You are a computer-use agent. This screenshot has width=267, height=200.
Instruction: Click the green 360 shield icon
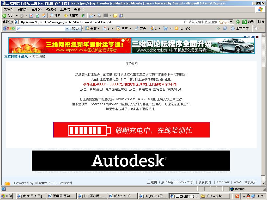tap(238, 22)
